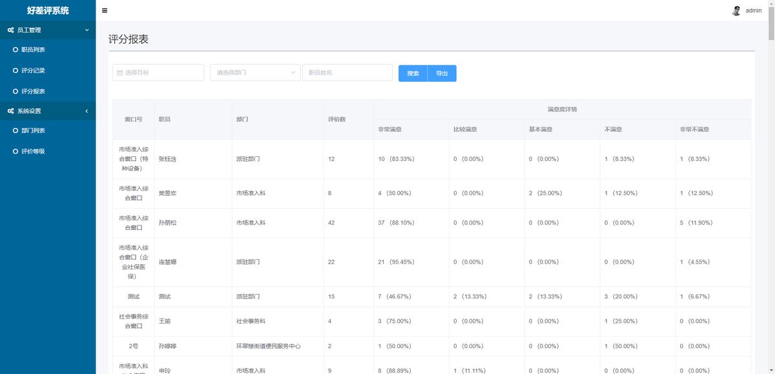Image resolution: width=775 pixels, height=374 pixels.
Task: Open the 请选择部门 dropdown
Action: [255, 73]
